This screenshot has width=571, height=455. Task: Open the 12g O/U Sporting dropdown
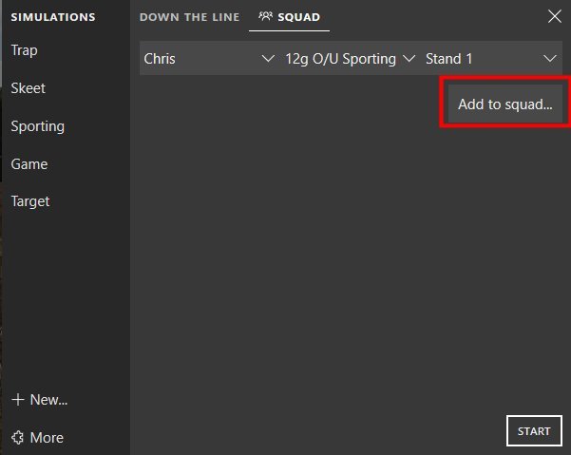coord(349,59)
